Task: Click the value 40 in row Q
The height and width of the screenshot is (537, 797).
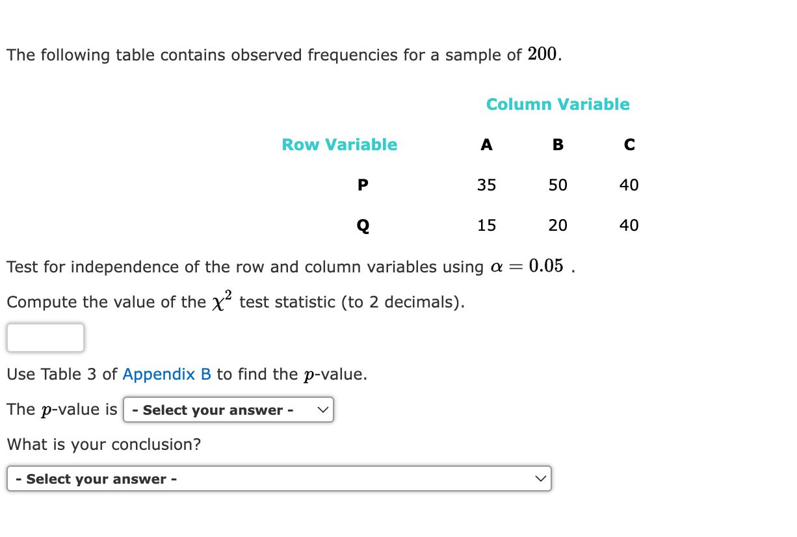Action: pos(629,225)
